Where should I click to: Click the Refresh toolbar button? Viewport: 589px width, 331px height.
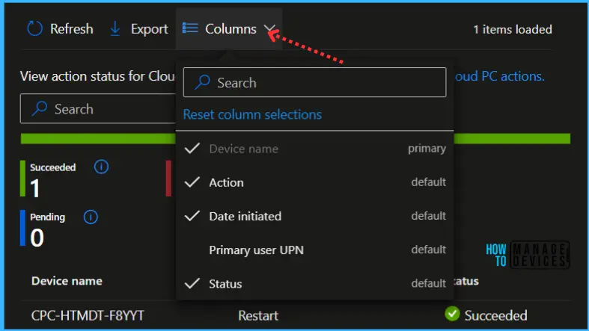(x=60, y=29)
